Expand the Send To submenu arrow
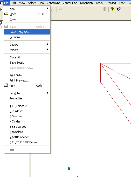This screenshot has height=177, width=131. click(x=48, y=93)
